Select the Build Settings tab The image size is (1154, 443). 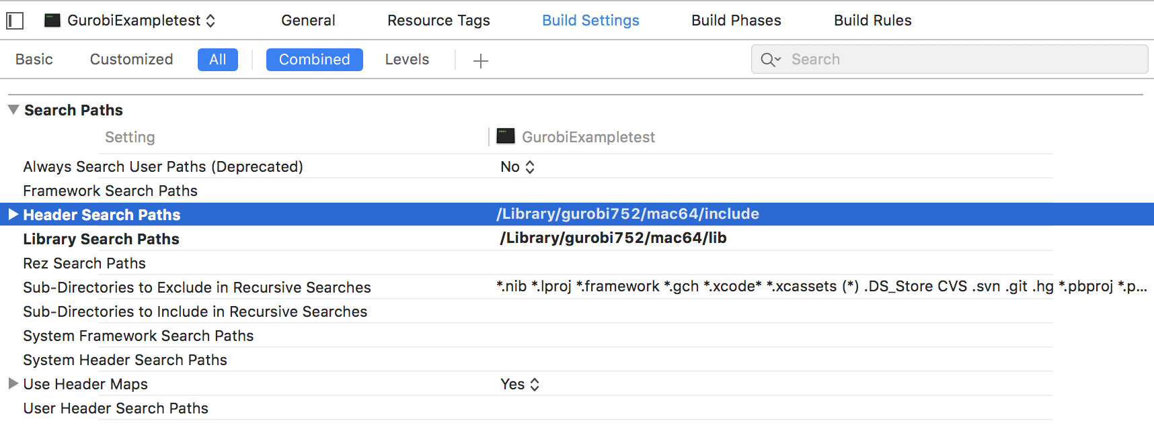pyautogui.click(x=590, y=21)
